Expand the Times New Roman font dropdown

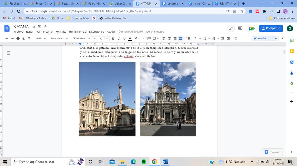pos(82,39)
